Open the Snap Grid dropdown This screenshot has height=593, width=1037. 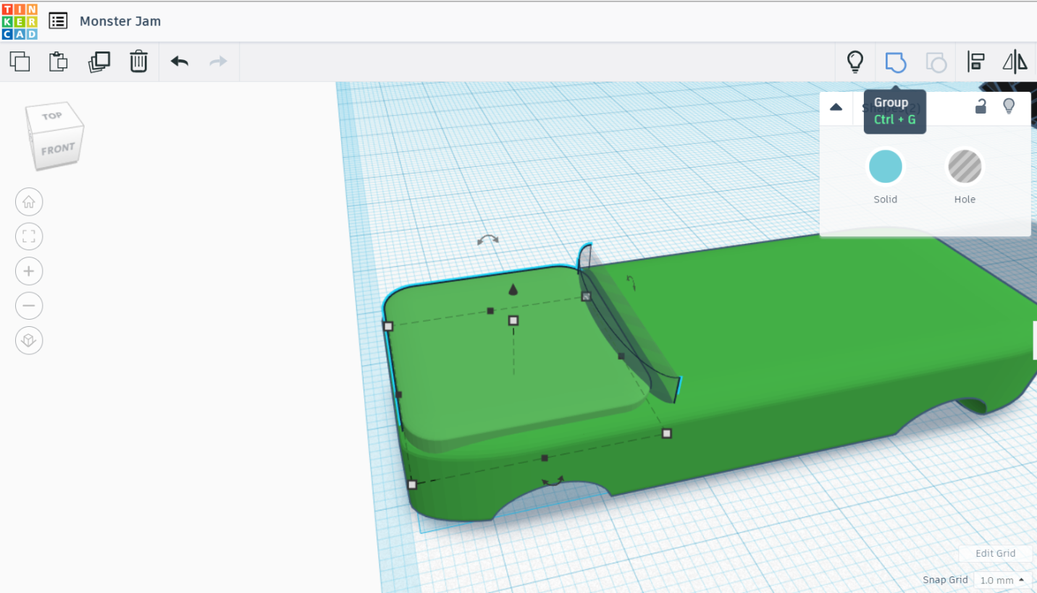(1002, 580)
